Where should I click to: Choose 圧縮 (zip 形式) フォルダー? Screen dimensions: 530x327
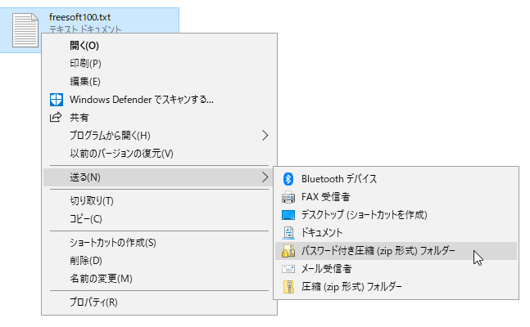(396, 287)
